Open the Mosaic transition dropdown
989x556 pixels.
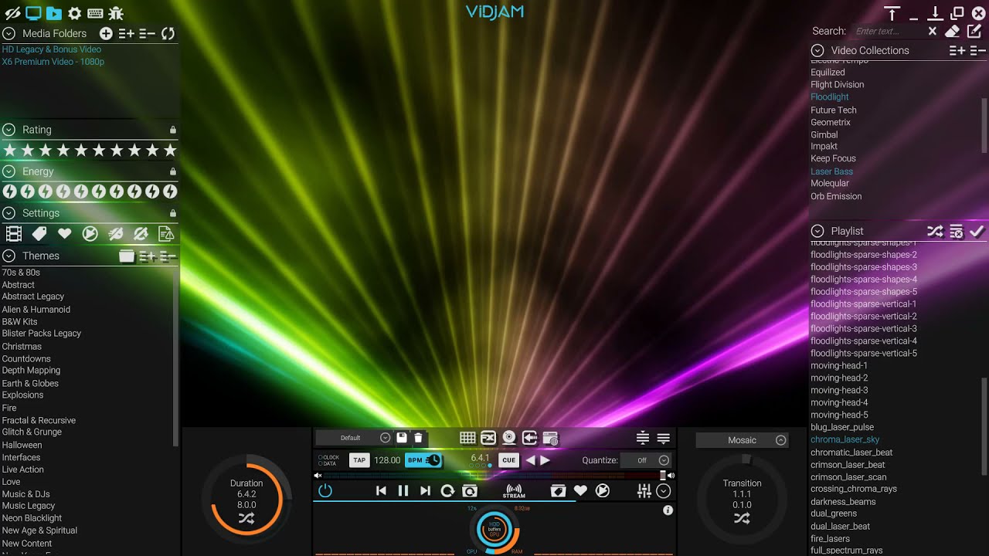pos(743,440)
